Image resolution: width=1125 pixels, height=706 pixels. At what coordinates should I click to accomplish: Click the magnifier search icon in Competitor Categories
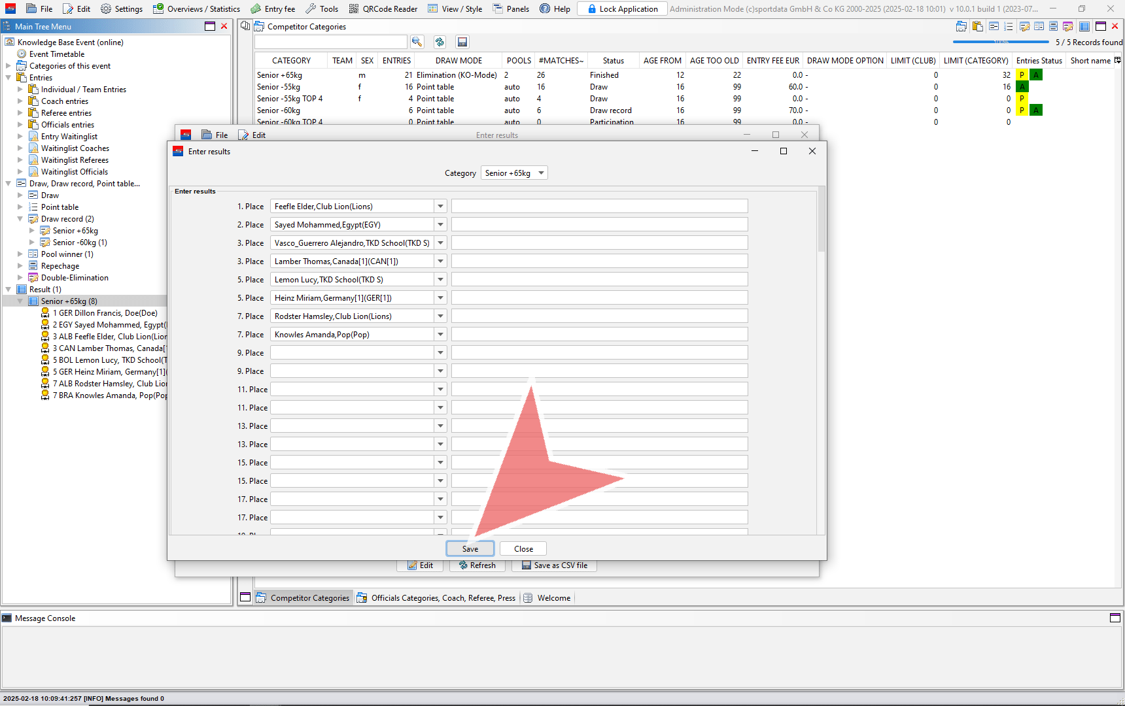click(x=417, y=42)
